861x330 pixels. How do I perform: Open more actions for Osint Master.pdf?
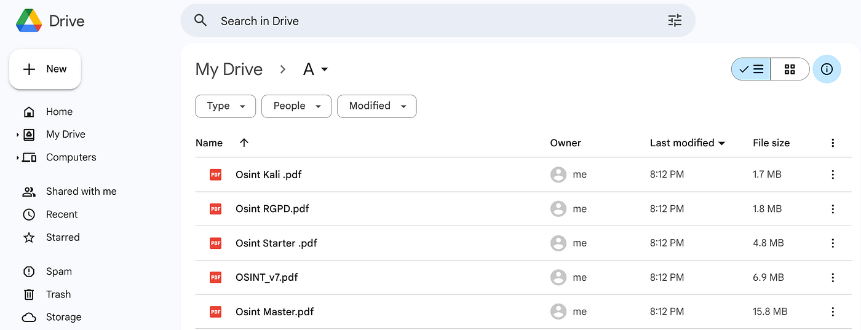pos(833,312)
